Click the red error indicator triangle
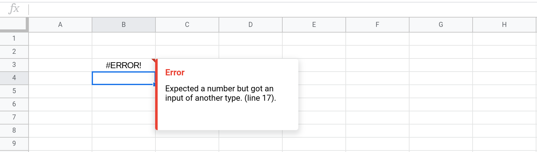 click(154, 60)
